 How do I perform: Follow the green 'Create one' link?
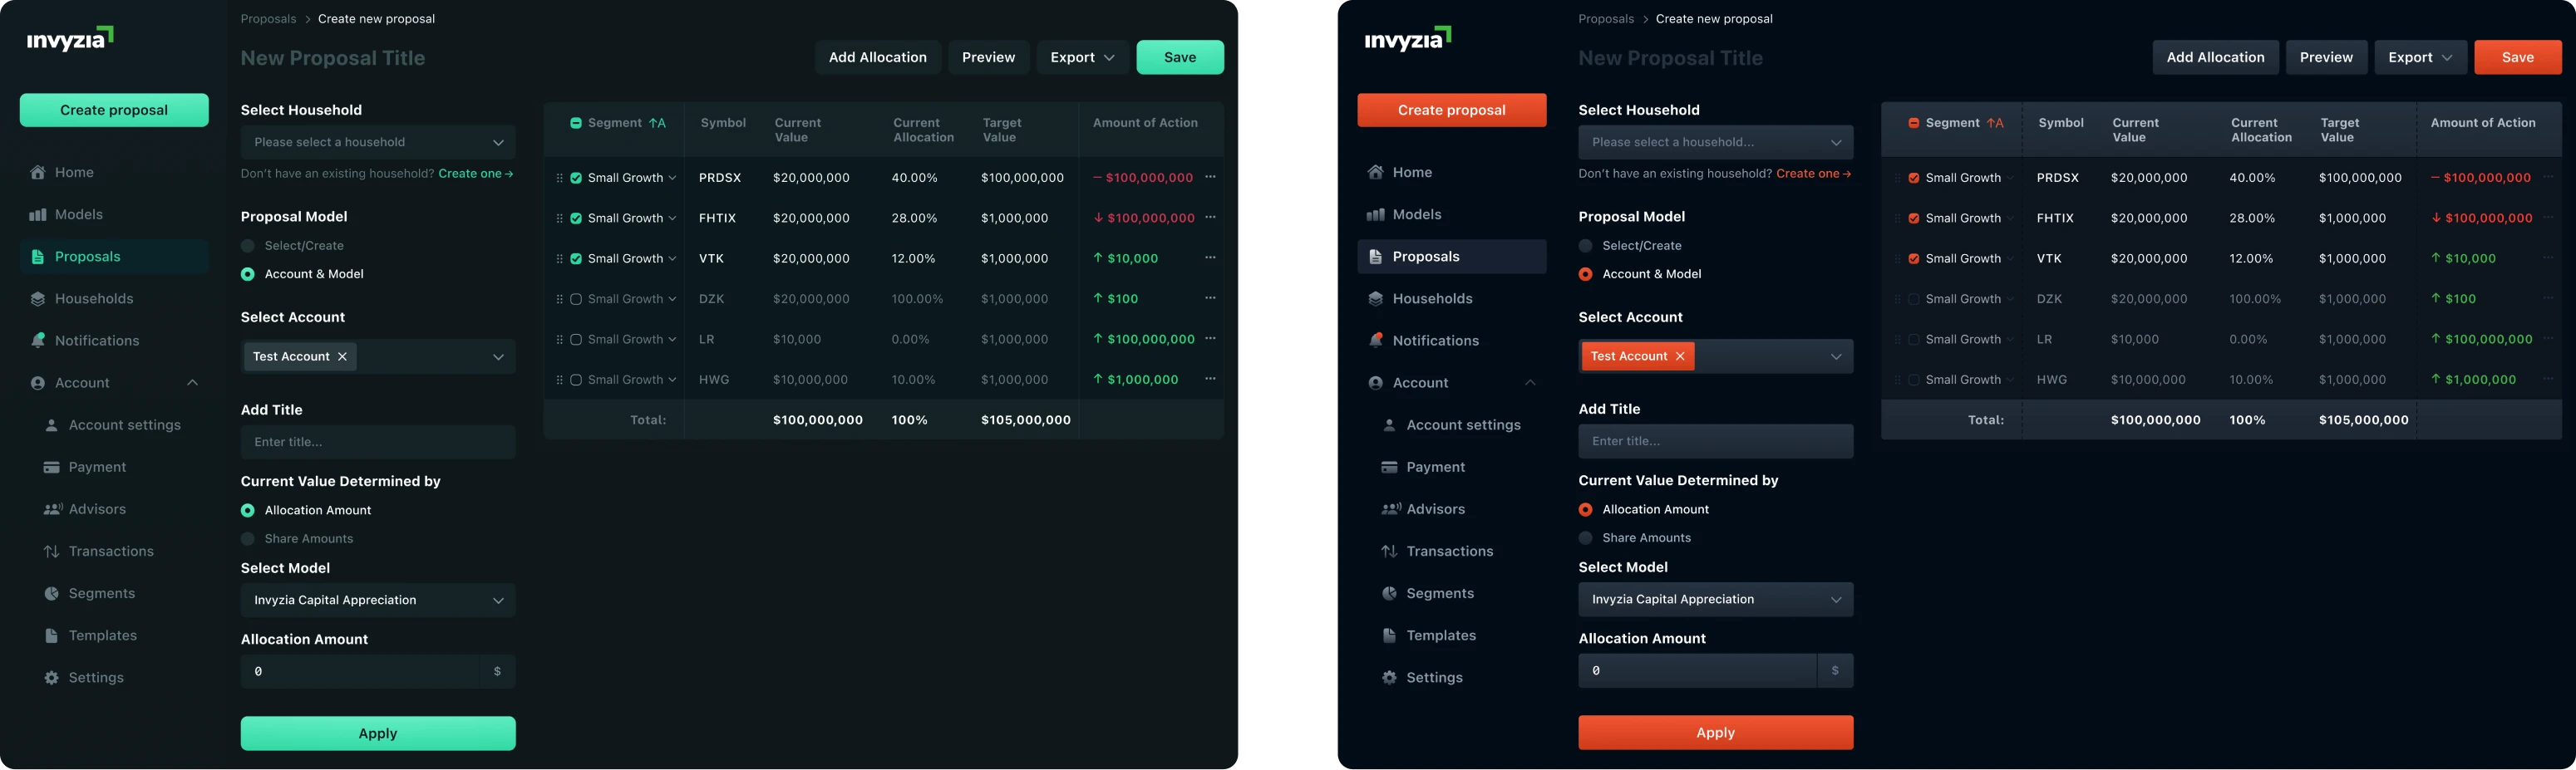tap(475, 174)
